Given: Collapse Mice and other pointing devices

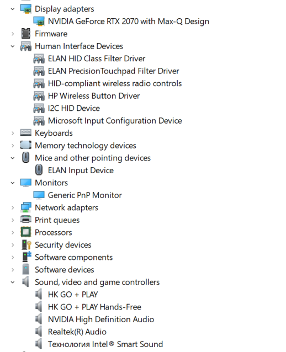Looking at the screenshot, I should 13,158.
